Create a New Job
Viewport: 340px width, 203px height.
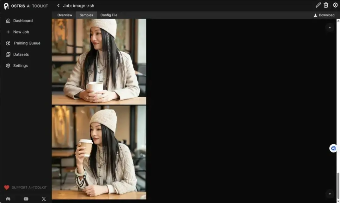21,32
